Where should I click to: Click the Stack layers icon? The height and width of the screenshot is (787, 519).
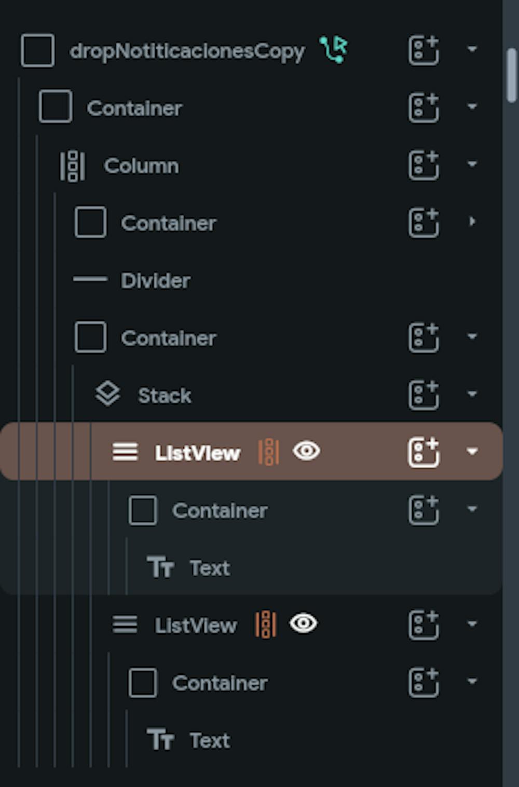tap(107, 394)
